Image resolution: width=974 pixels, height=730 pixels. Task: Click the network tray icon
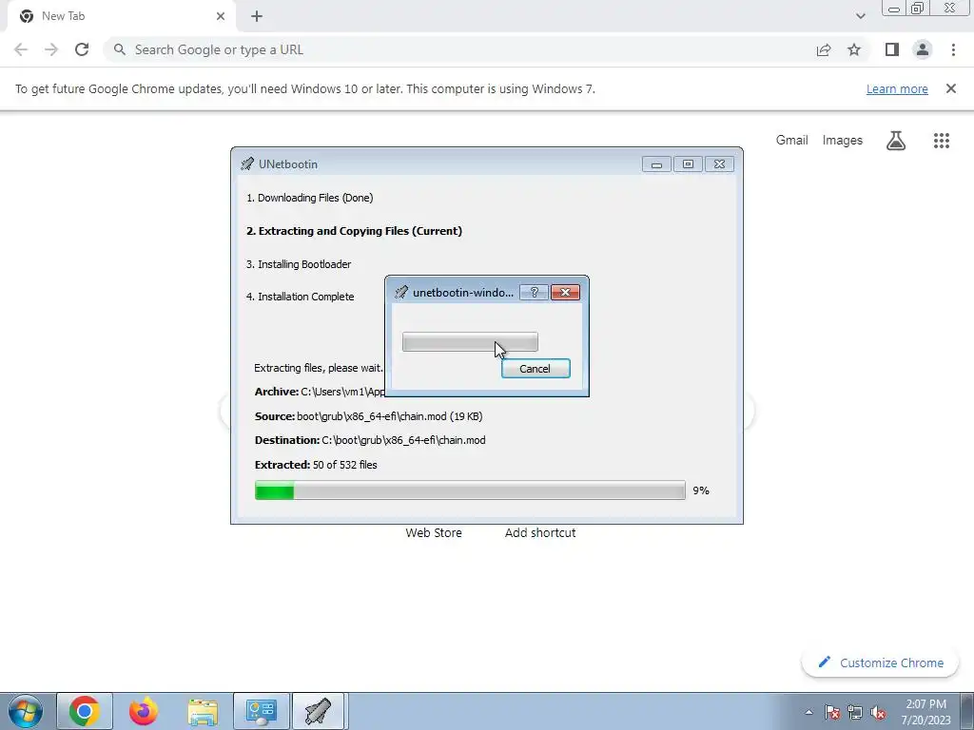pyautogui.click(x=855, y=712)
